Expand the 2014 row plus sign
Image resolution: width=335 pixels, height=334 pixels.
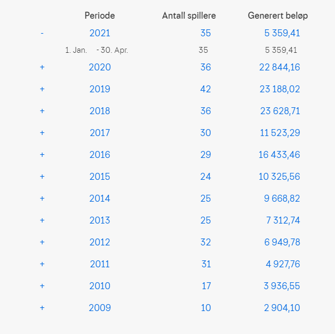tap(42, 198)
